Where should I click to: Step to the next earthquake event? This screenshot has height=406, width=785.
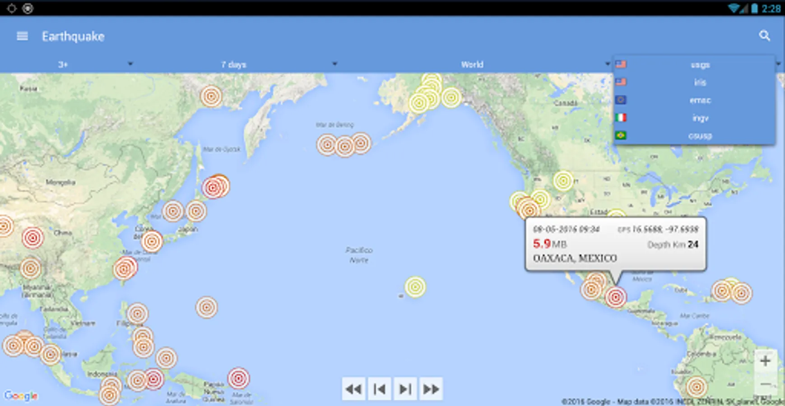coord(405,389)
